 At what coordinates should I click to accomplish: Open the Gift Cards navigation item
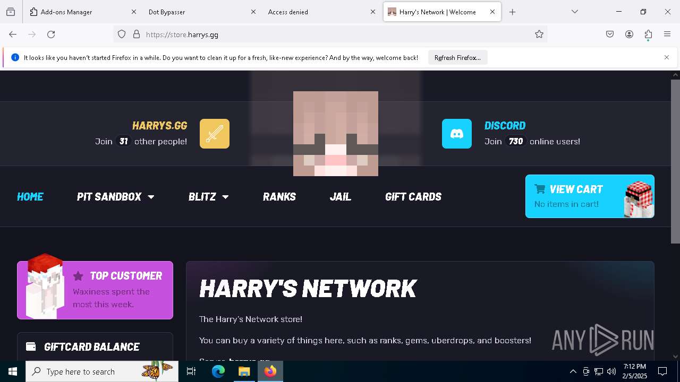413,197
